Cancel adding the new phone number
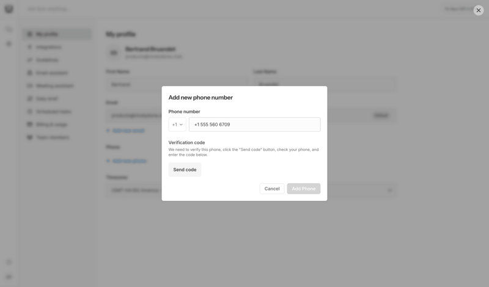489x287 pixels. click(271, 189)
